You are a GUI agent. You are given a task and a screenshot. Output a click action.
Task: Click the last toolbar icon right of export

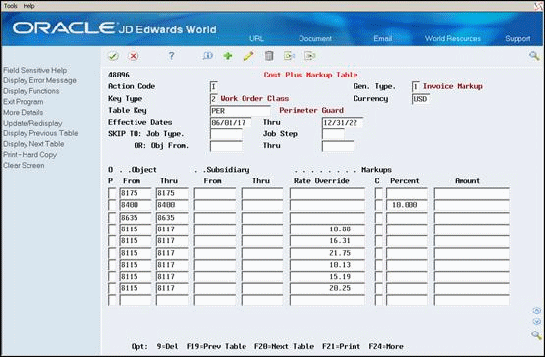tap(309, 56)
